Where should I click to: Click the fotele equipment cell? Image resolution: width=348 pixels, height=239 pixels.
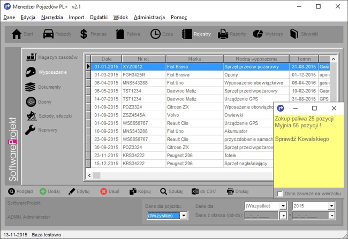pos(248,156)
